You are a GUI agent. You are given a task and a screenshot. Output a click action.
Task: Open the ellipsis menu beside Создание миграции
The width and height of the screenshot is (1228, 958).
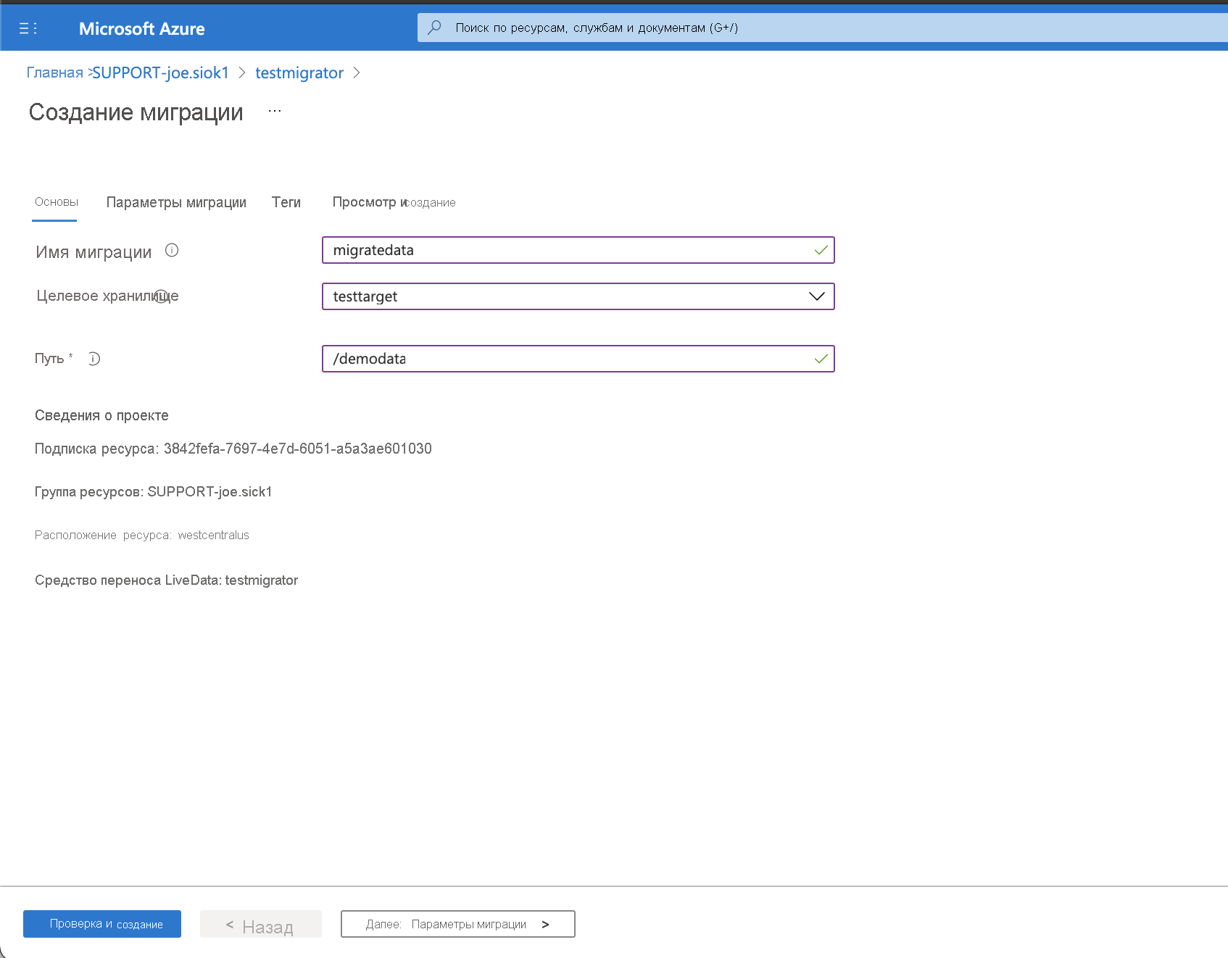(x=274, y=110)
